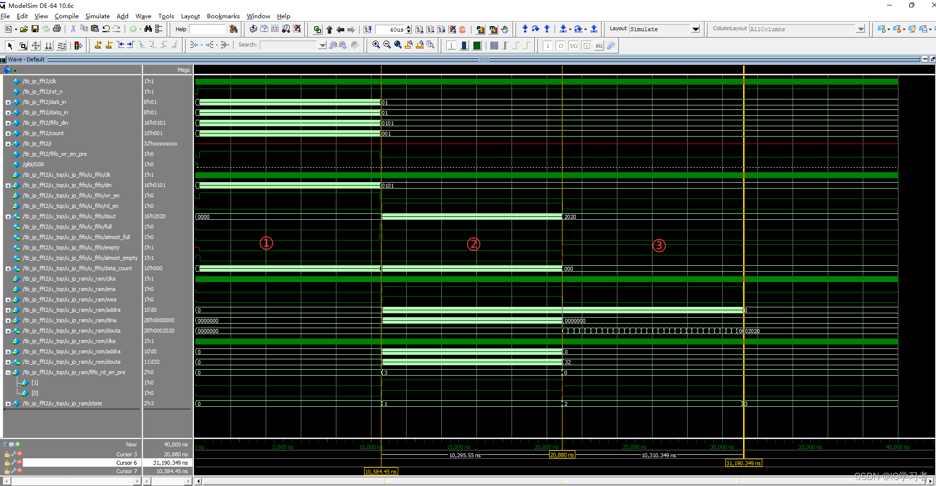Zoom out of the waveform

tap(387, 45)
